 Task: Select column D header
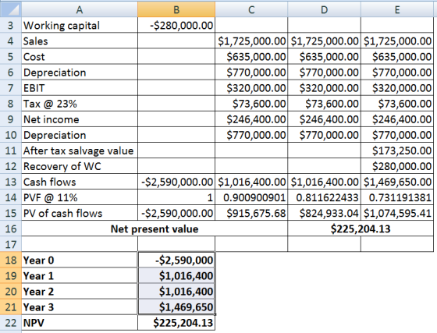tap(324, 9)
